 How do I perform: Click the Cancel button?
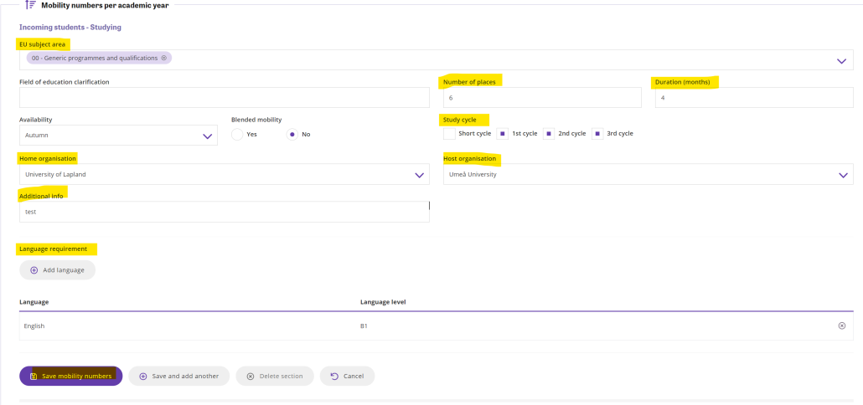(x=347, y=377)
